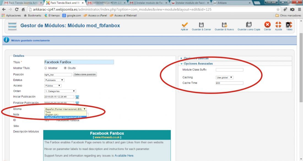Switch to the Arkkara tab
303x161 pixels.
(232, 3)
